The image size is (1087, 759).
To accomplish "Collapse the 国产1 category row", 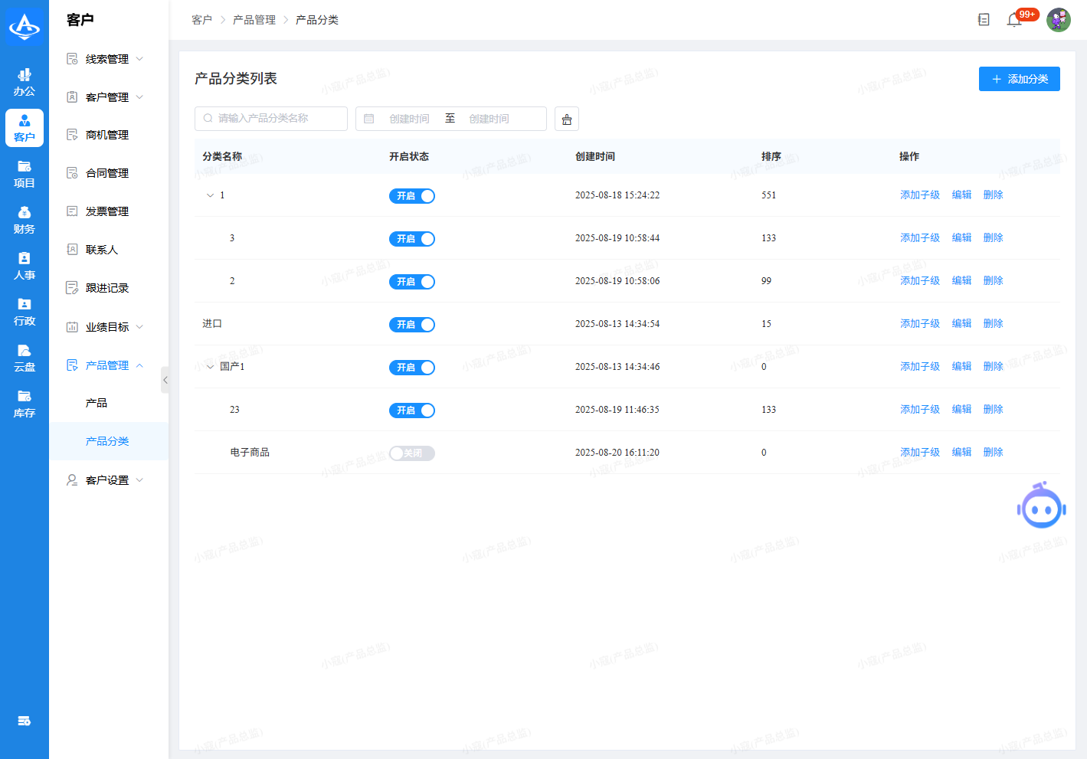I will pyautogui.click(x=210, y=367).
